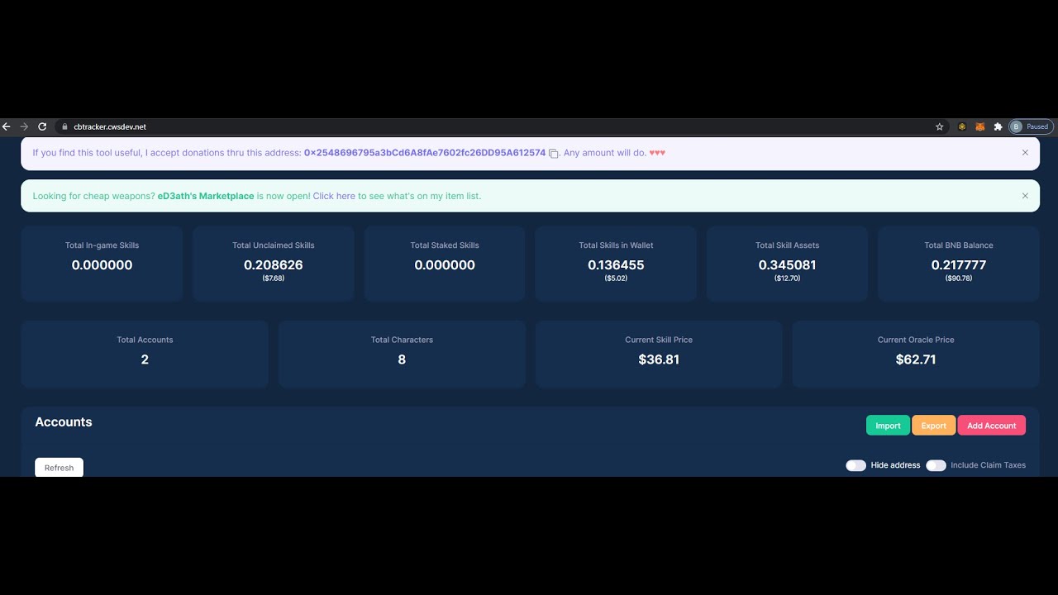Click the ($5.02) wallet dollar value
1058x595 pixels.
click(616, 278)
